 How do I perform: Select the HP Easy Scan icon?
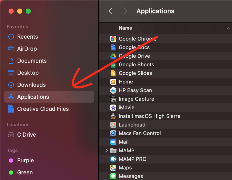[x=113, y=90]
